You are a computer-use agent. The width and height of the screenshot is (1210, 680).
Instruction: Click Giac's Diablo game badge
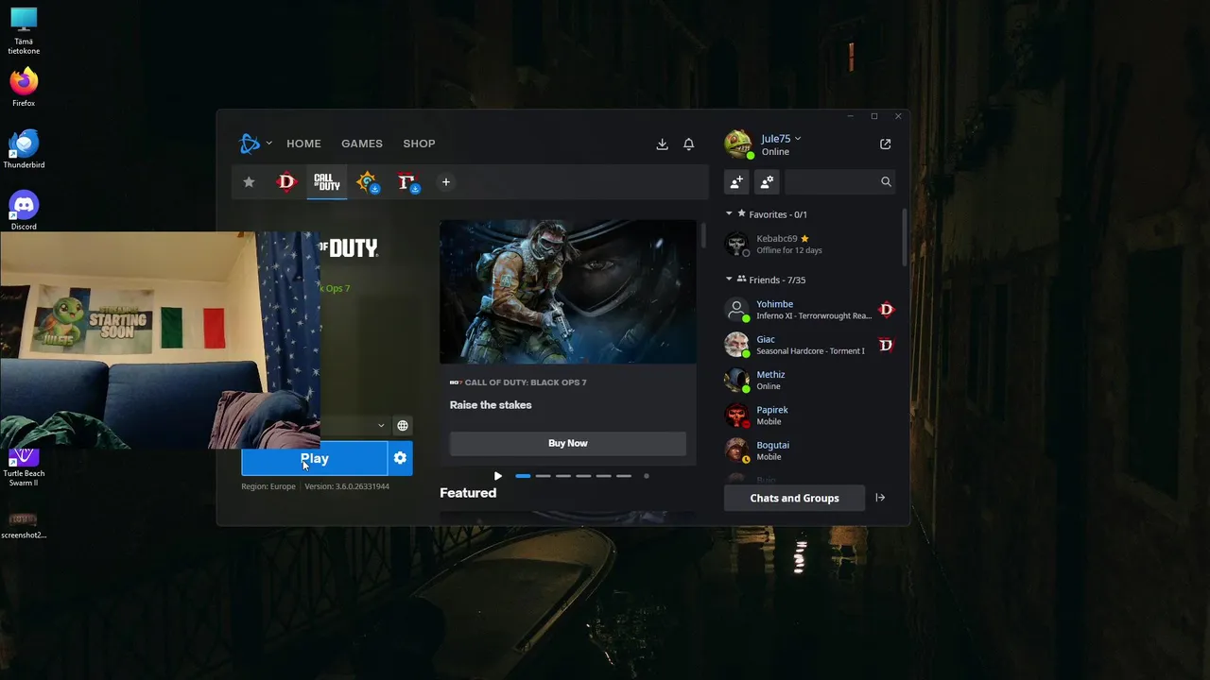[886, 345]
